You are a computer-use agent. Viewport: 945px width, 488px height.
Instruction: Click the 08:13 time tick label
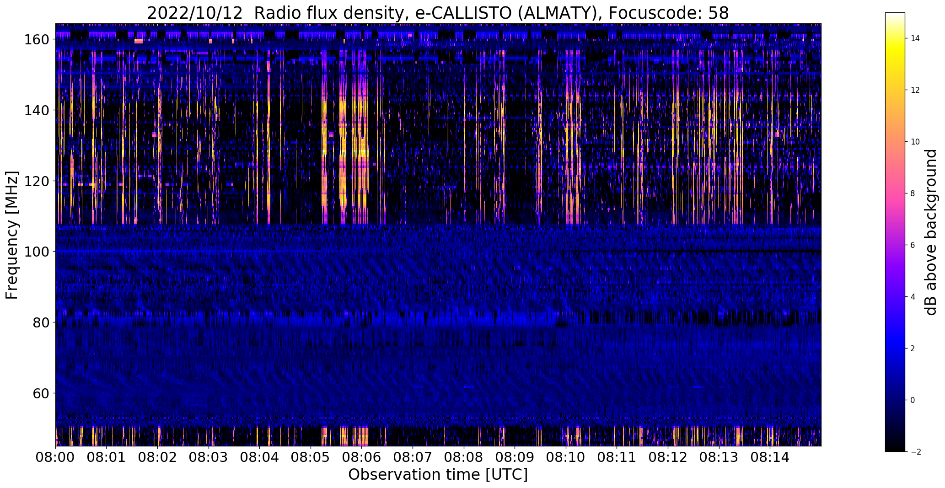click(x=719, y=457)
